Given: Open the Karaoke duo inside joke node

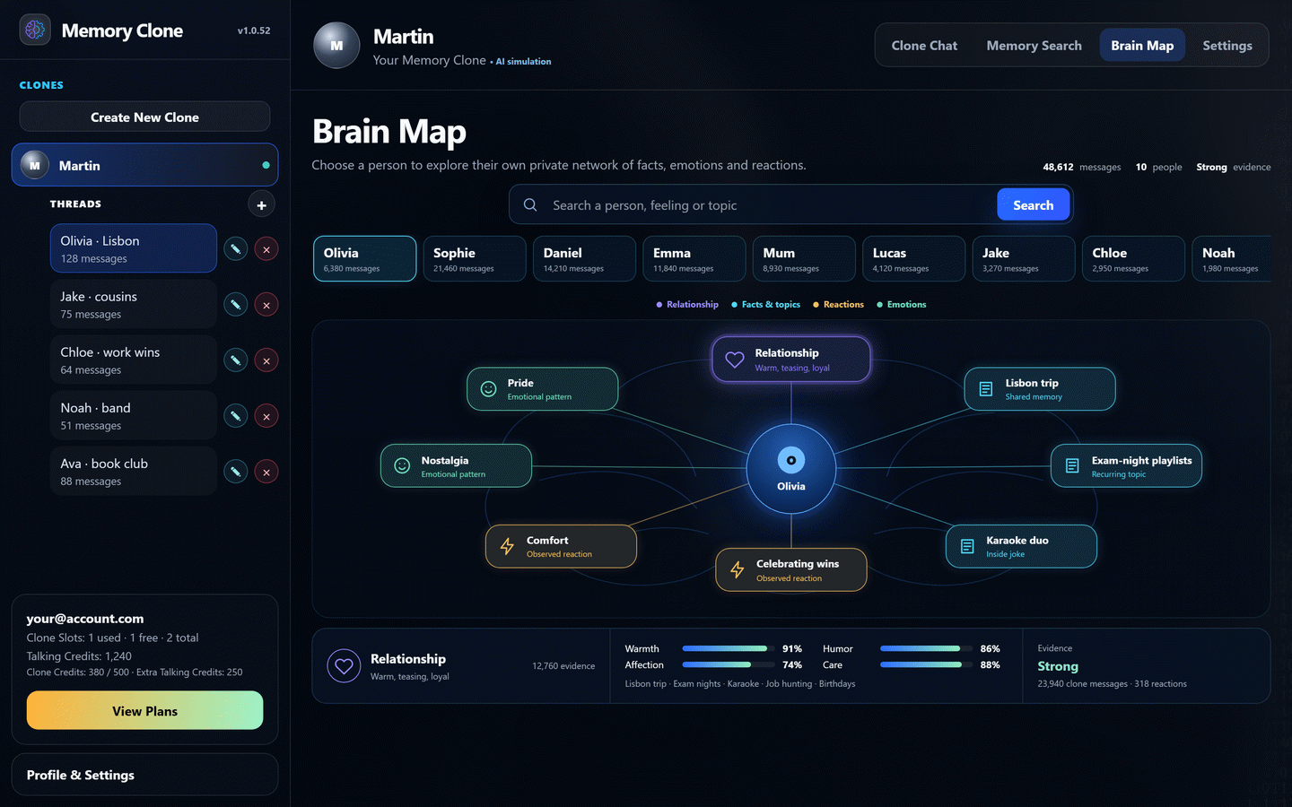Looking at the screenshot, I should click(1021, 546).
